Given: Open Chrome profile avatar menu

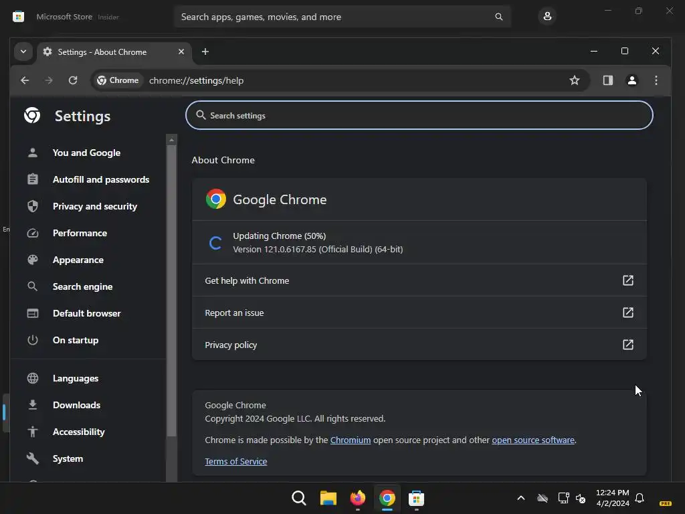Looking at the screenshot, I should click(631, 80).
